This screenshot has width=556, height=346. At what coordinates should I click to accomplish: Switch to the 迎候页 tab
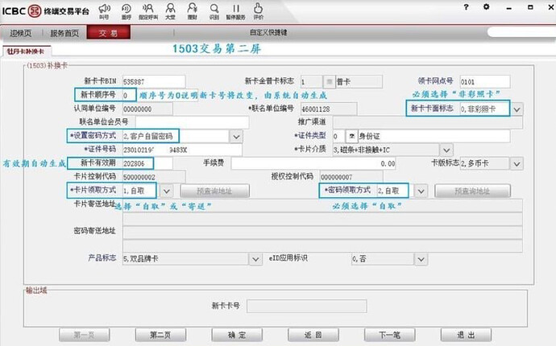(21, 33)
